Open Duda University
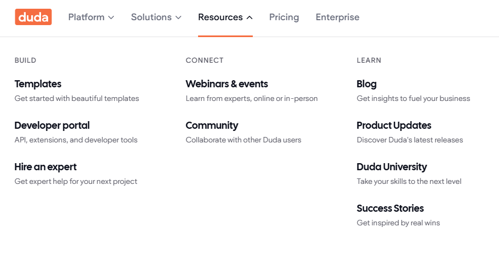The image size is (499, 257). point(392,167)
